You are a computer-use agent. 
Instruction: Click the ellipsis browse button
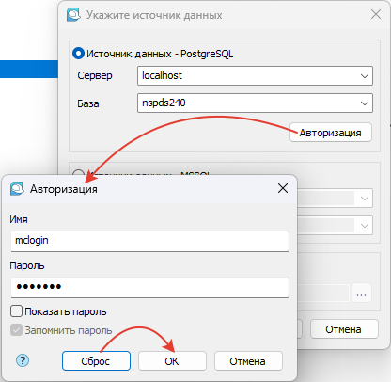coord(362,293)
